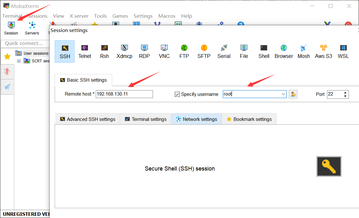359x218 pixels.
Task: Open the View menu
Action: tap(58, 16)
